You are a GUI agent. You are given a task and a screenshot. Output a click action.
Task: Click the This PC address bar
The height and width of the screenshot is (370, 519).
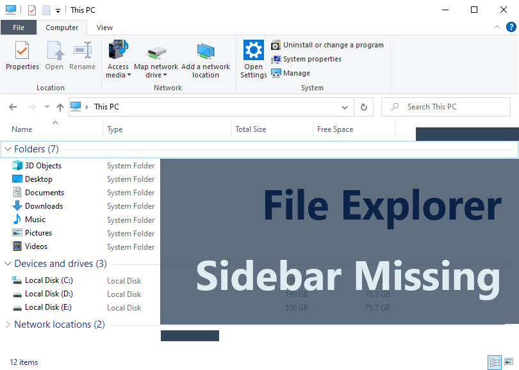(x=211, y=107)
